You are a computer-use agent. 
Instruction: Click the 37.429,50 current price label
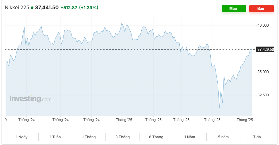point(266,49)
